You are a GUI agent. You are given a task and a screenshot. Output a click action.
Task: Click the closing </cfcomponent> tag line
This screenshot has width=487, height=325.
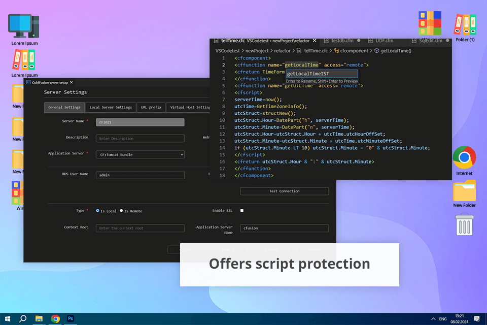[x=254, y=175]
